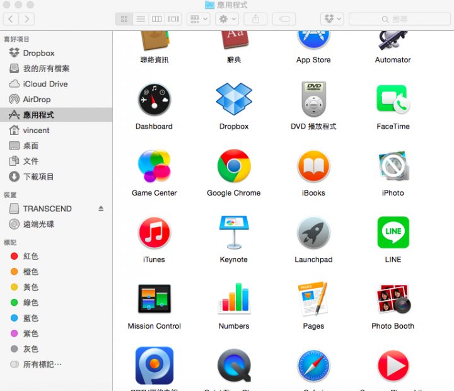This screenshot has width=454, height=391.
Task: Show 所有標記 all tags
Action: point(56,365)
